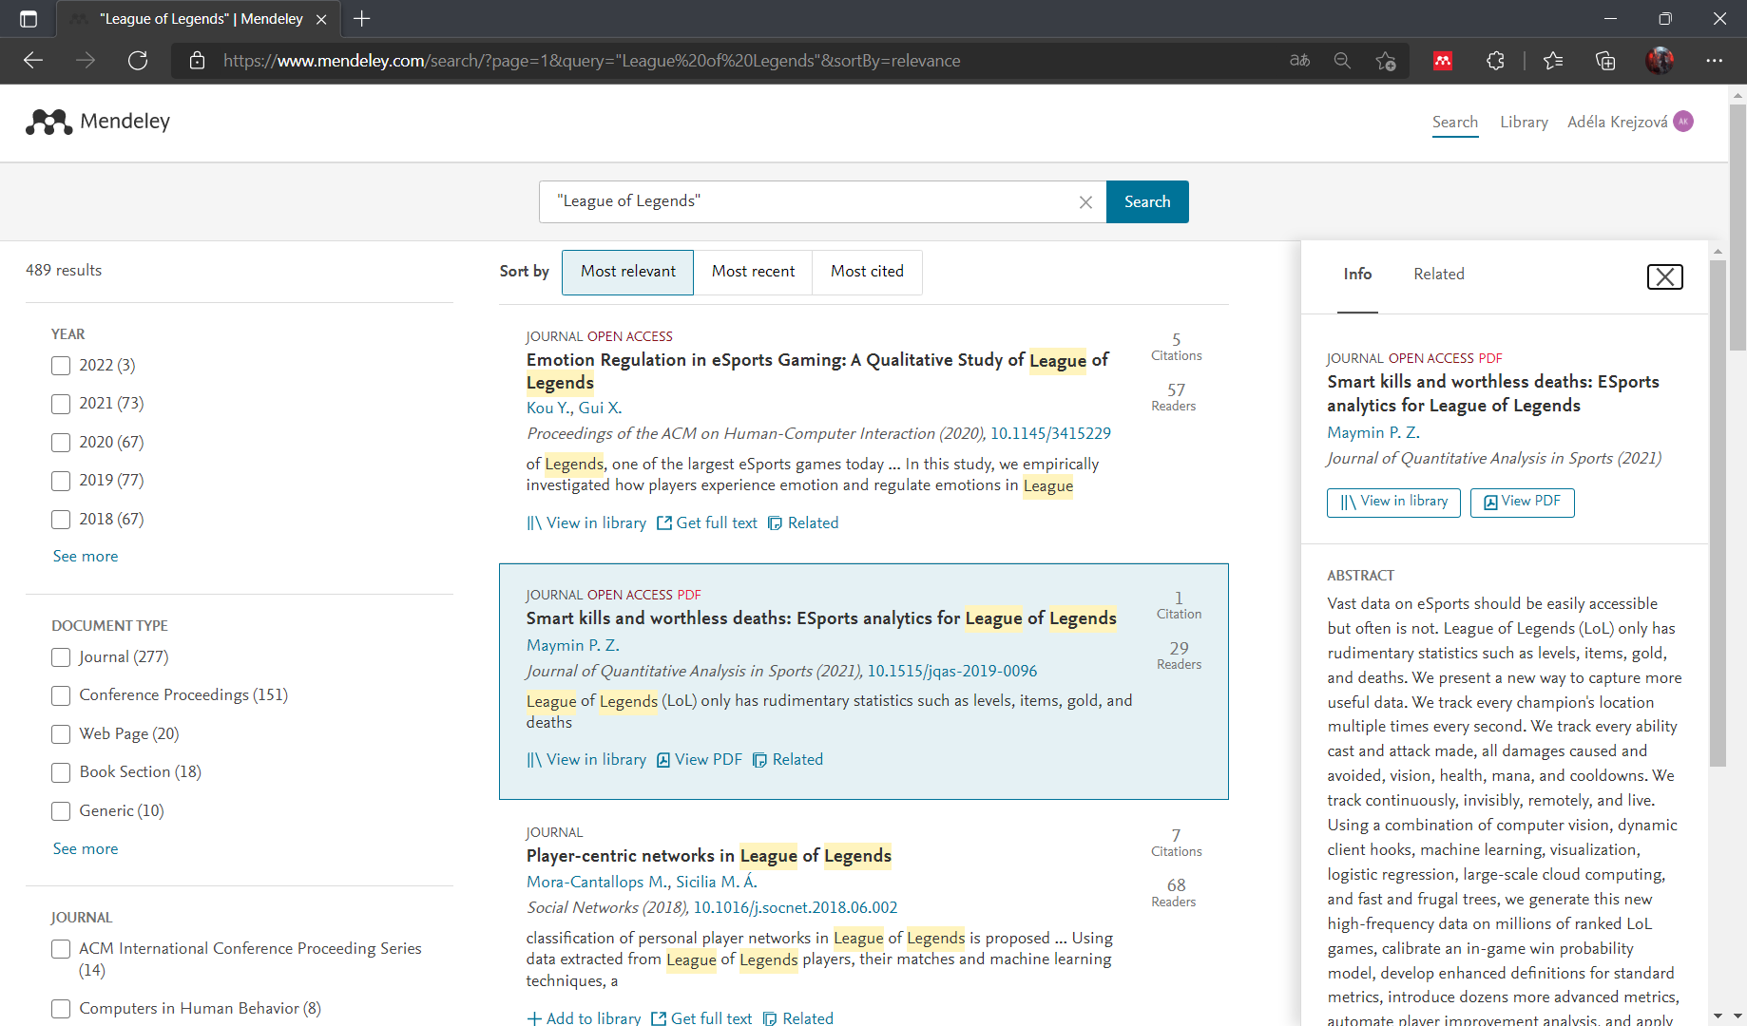This screenshot has width=1747, height=1026.
Task: Switch to the Info tab in side panel
Action: (1357, 274)
